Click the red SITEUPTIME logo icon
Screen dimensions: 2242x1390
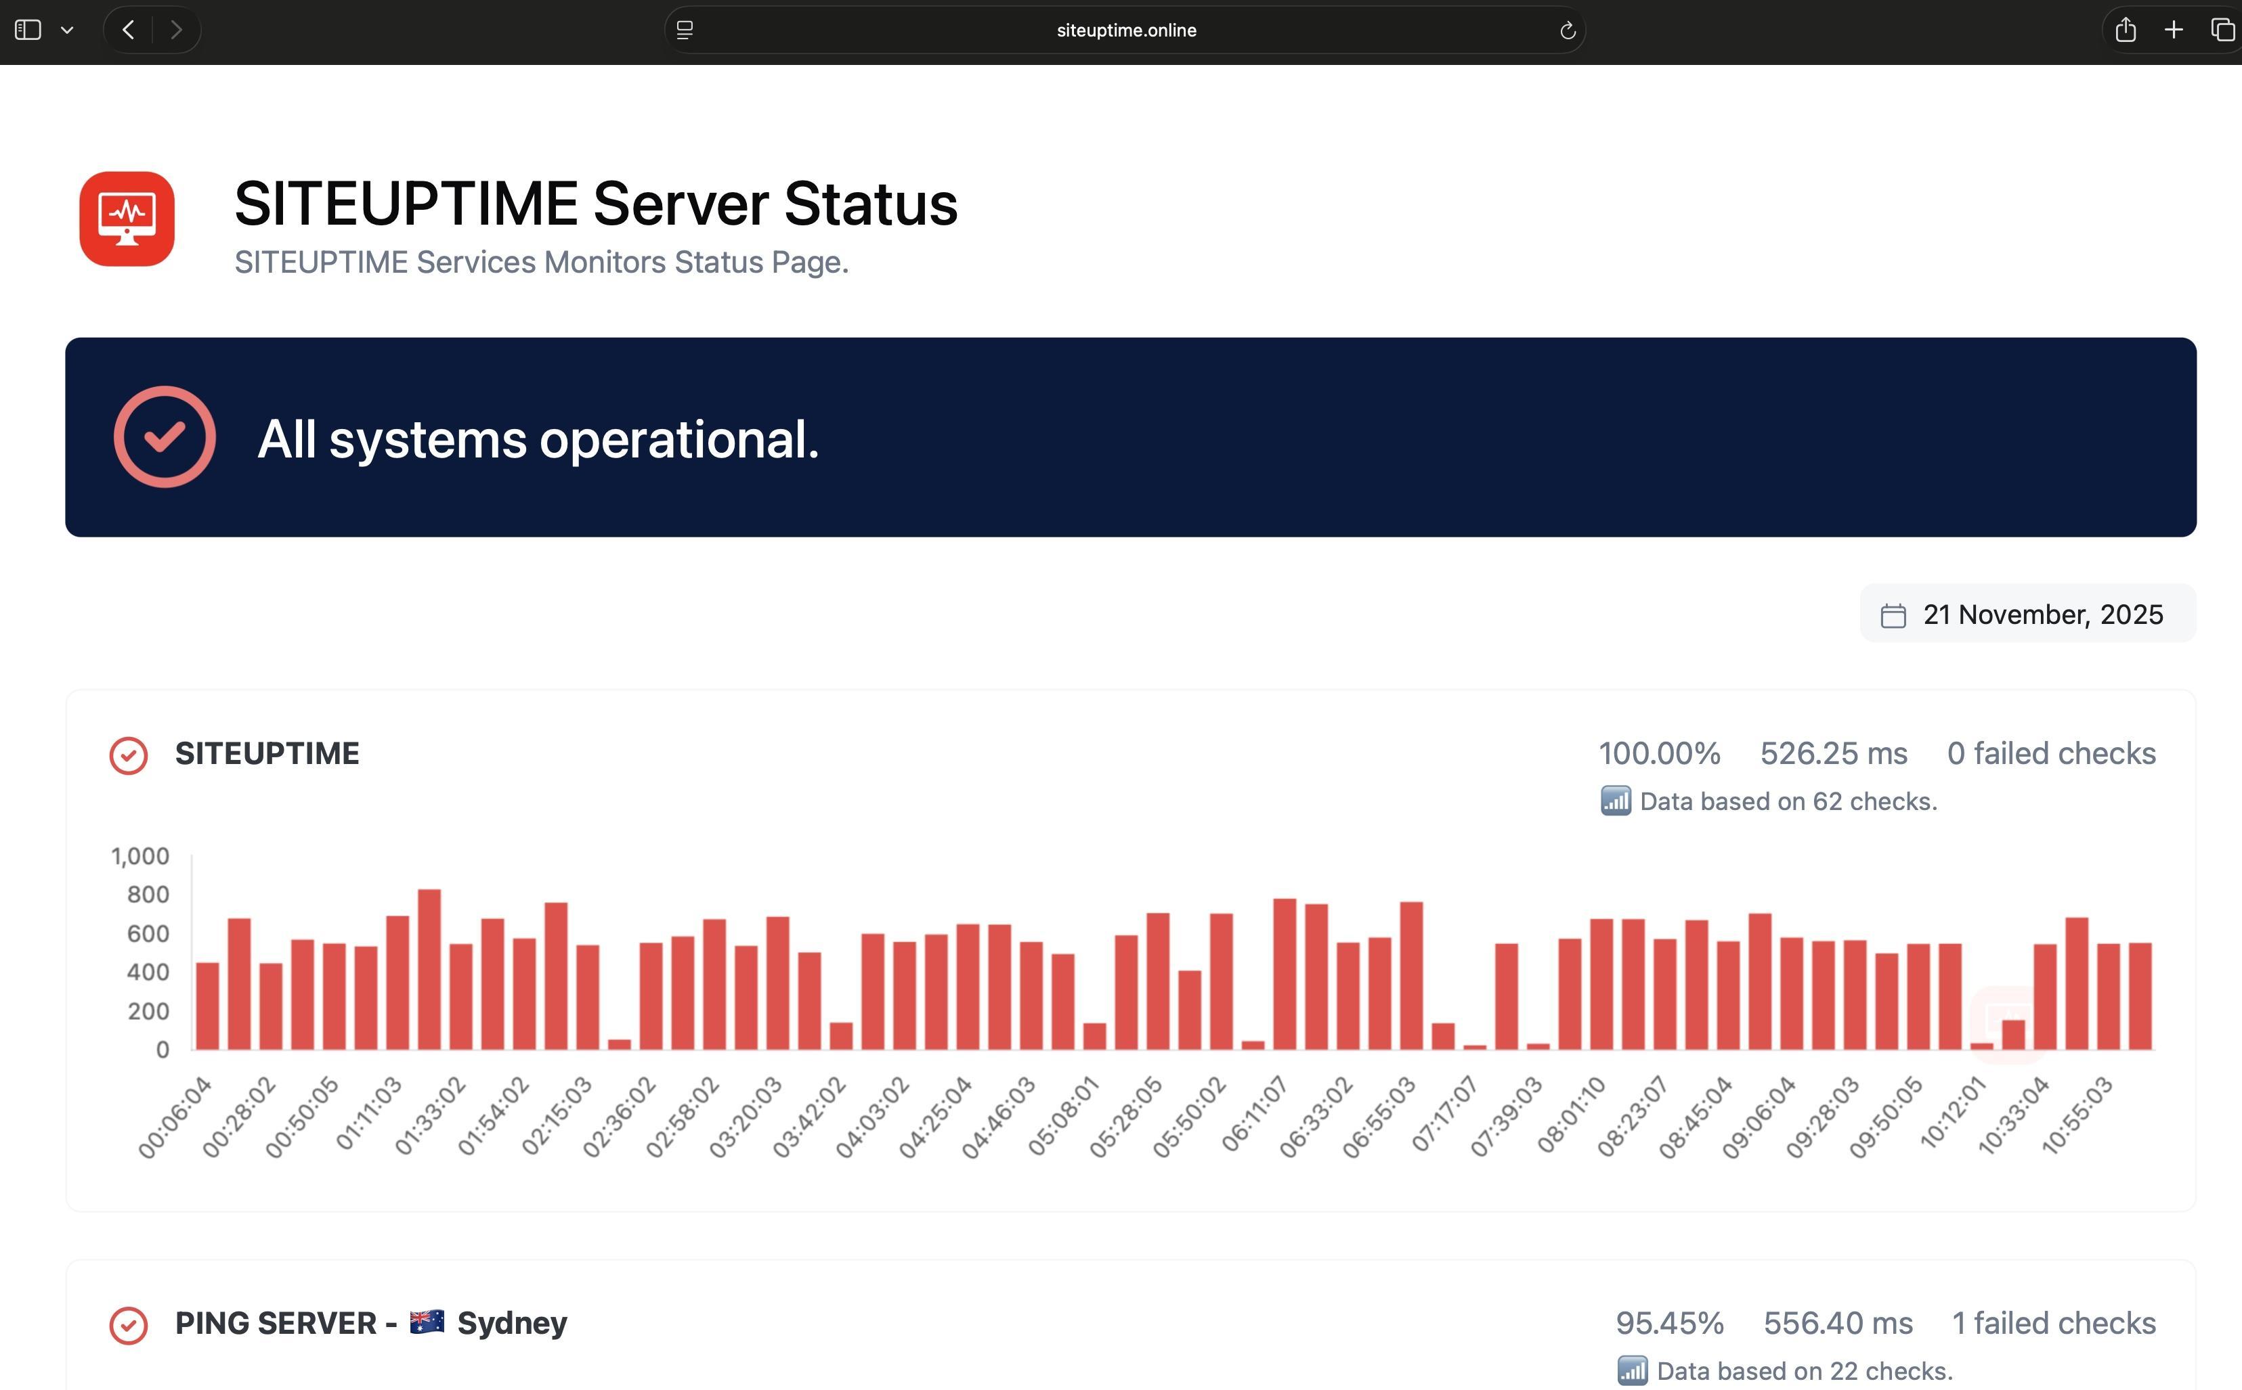[127, 219]
